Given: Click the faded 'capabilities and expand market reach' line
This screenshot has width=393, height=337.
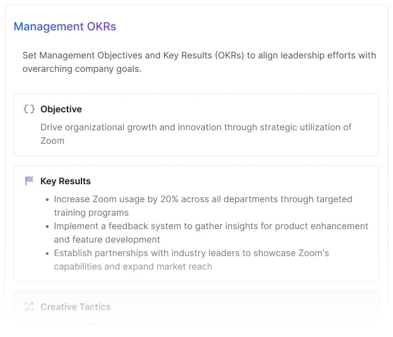Looking at the screenshot, I should click(133, 266).
